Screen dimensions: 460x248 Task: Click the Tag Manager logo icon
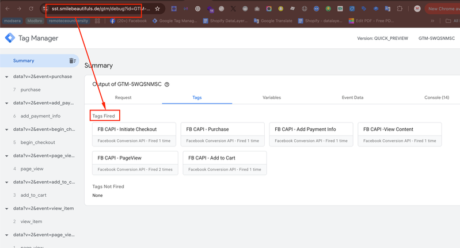click(10, 38)
